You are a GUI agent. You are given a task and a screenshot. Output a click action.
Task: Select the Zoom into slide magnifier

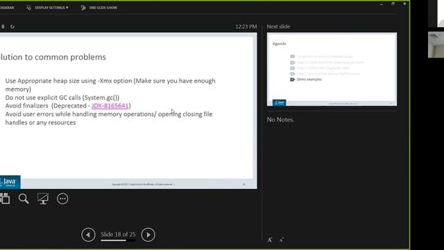pyautogui.click(x=24, y=199)
